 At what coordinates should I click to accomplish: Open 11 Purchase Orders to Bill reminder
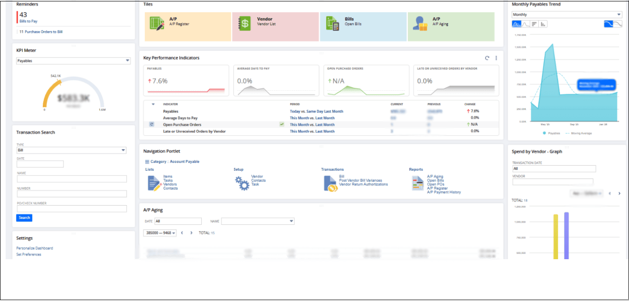click(x=40, y=32)
